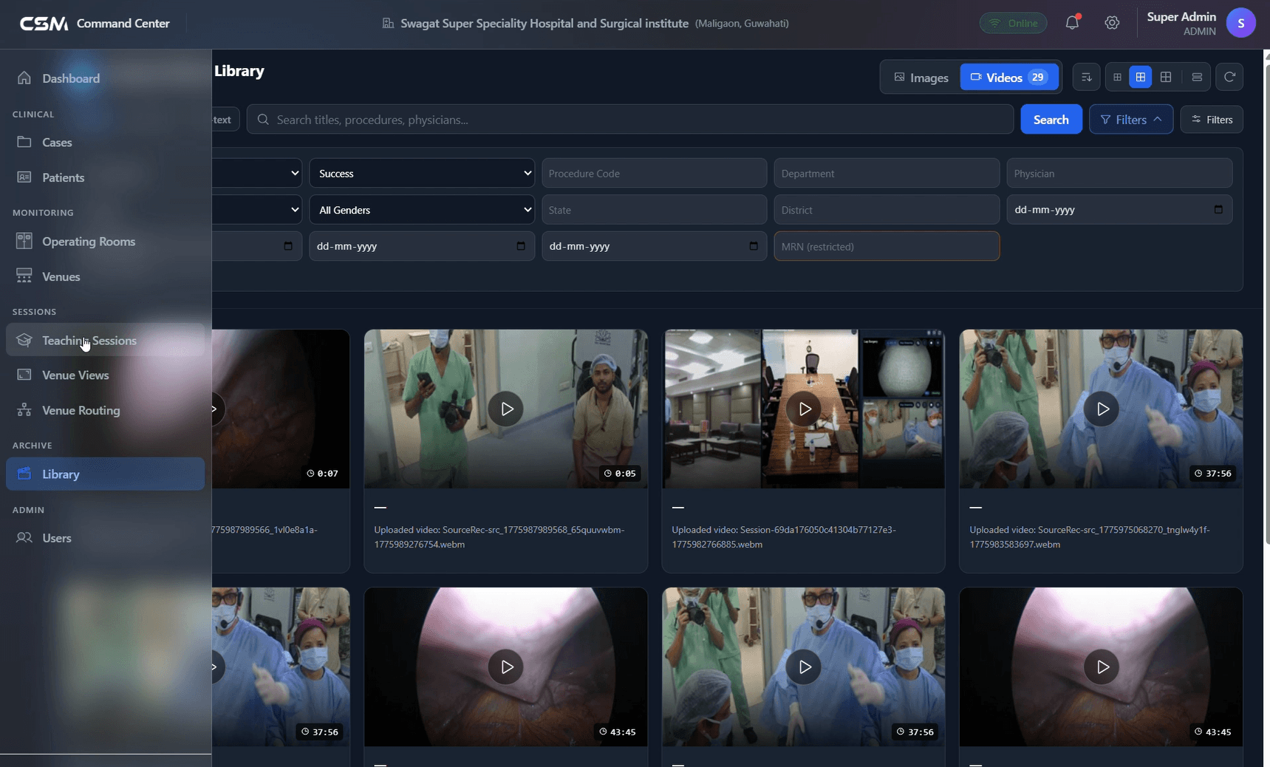
Task: Click the "(Maligaon, Guwahati)" location text
Action: pyautogui.click(x=742, y=24)
